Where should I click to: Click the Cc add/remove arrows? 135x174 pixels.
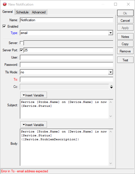pos(111,87)
